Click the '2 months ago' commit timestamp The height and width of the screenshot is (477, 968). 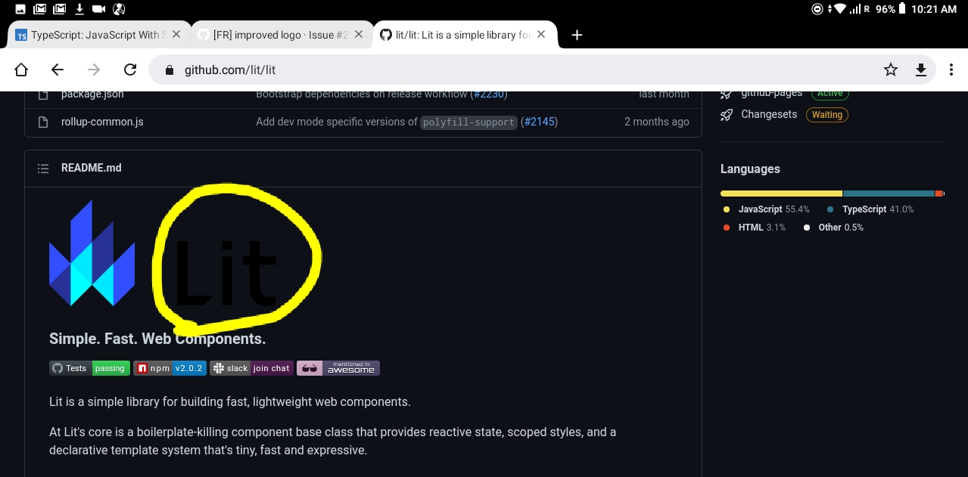click(x=657, y=122)
